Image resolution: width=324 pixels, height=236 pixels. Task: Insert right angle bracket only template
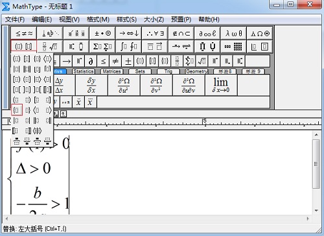click(x=48, y=110)
